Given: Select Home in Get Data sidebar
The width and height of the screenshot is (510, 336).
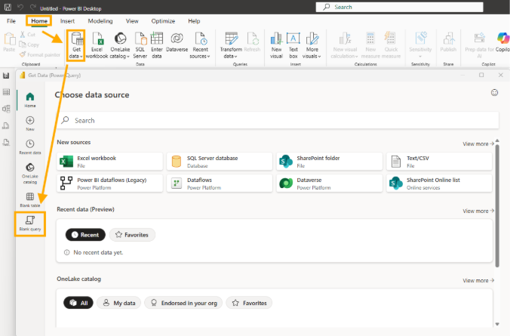Looking at the screenshot, I should 30,100.
